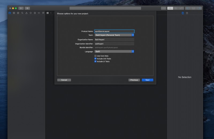Open the Debug navigator
This screenshot has height=139, width=214.
(x=35, y=13)
